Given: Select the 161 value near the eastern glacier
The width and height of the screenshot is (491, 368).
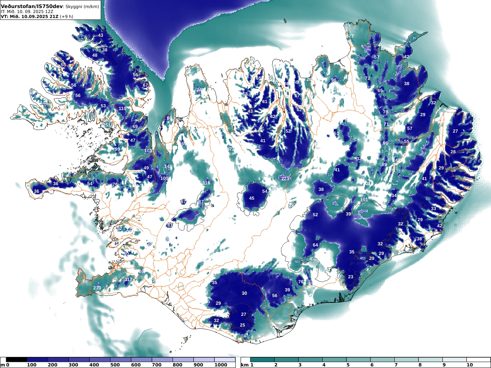Looking at the screenshot, I should point(364,200).
